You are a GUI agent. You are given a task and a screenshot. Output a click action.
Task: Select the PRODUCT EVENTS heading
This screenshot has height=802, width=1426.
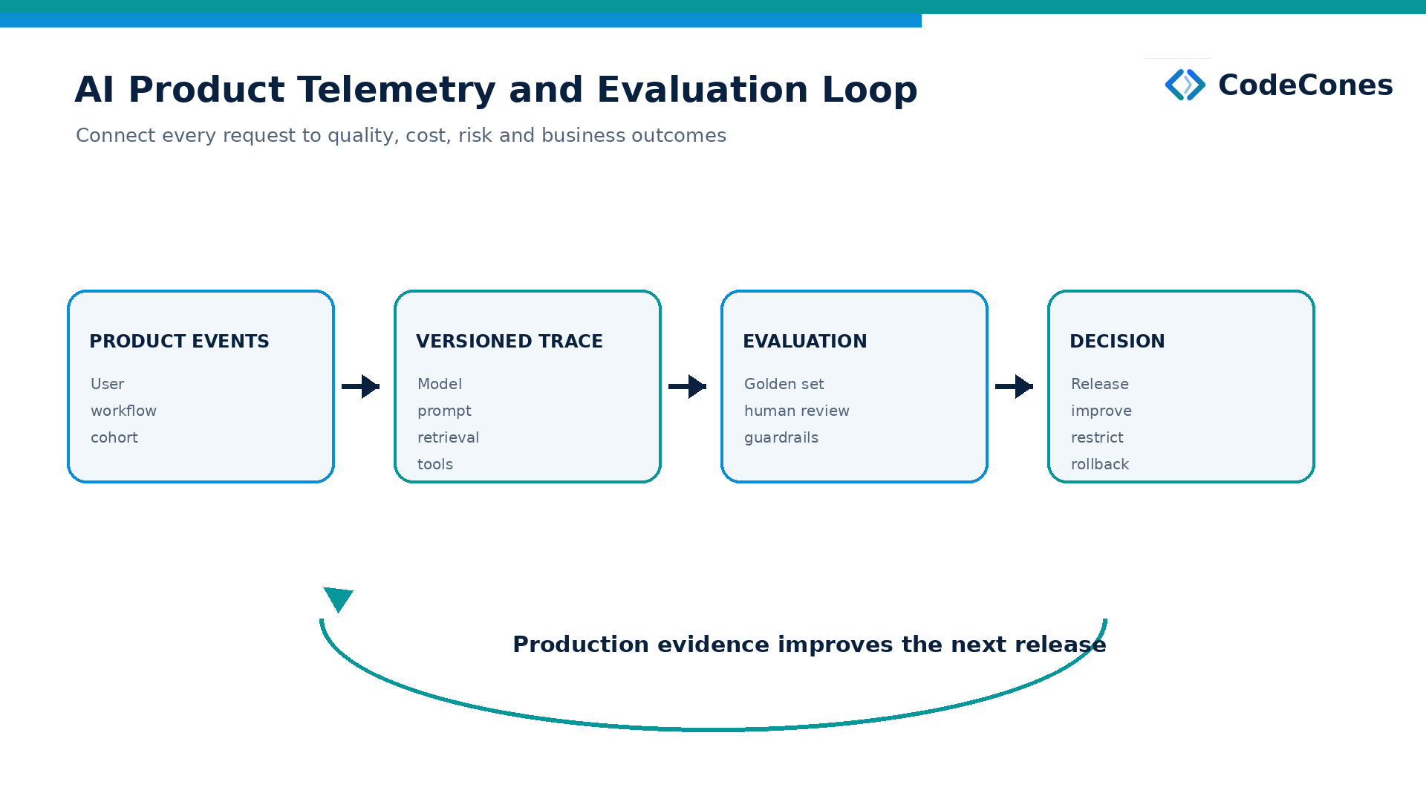(x=179, y=342)
